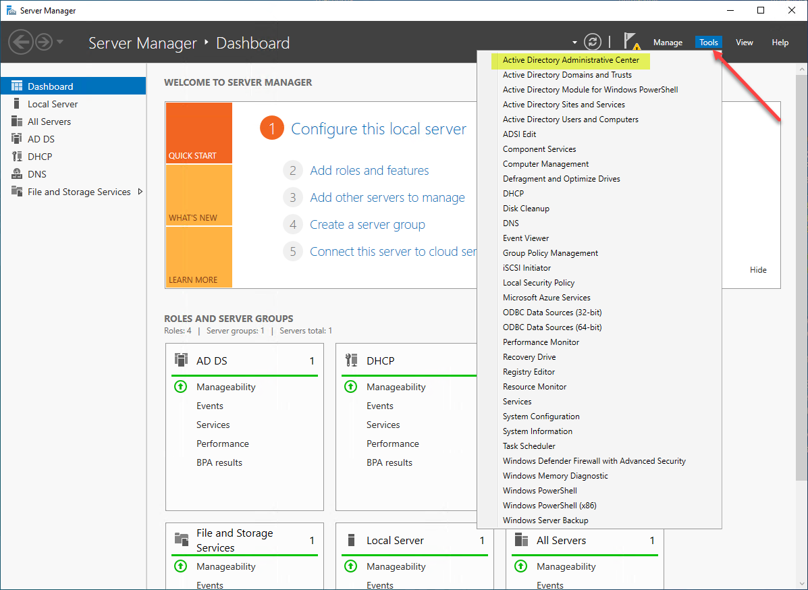Open Event Viewer from the Tools menu
The image size is (808, 590).
pyautogui.click(x=526, y=238)
